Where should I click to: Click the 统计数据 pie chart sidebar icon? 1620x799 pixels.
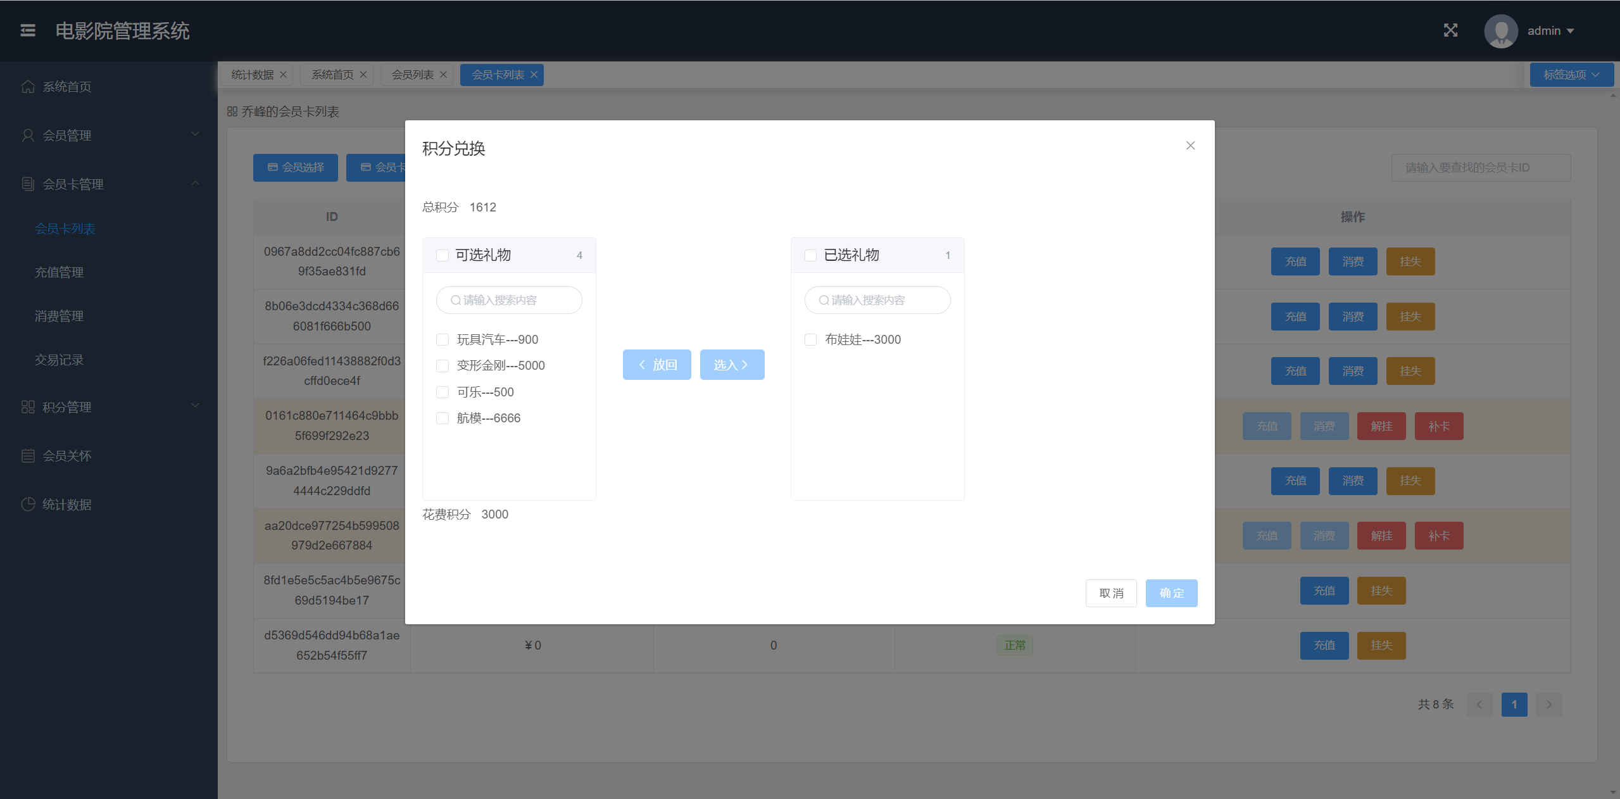coord(28,505)
